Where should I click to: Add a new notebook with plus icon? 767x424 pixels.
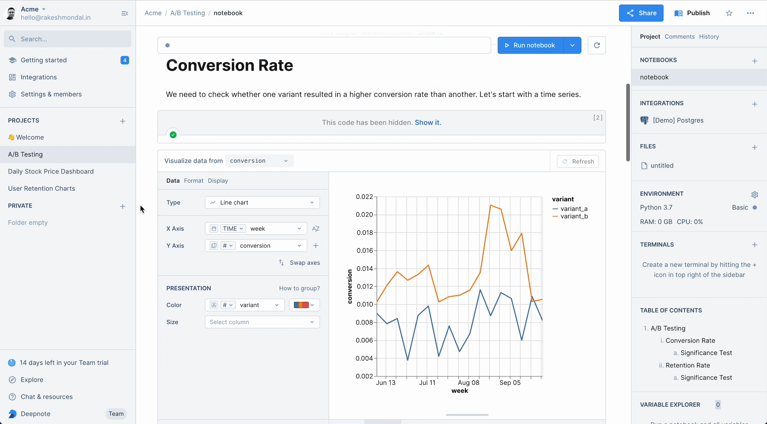[755, 61]
